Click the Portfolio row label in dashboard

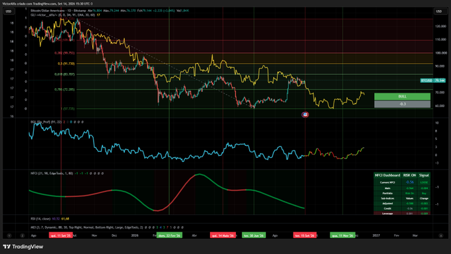coord(387,194)
